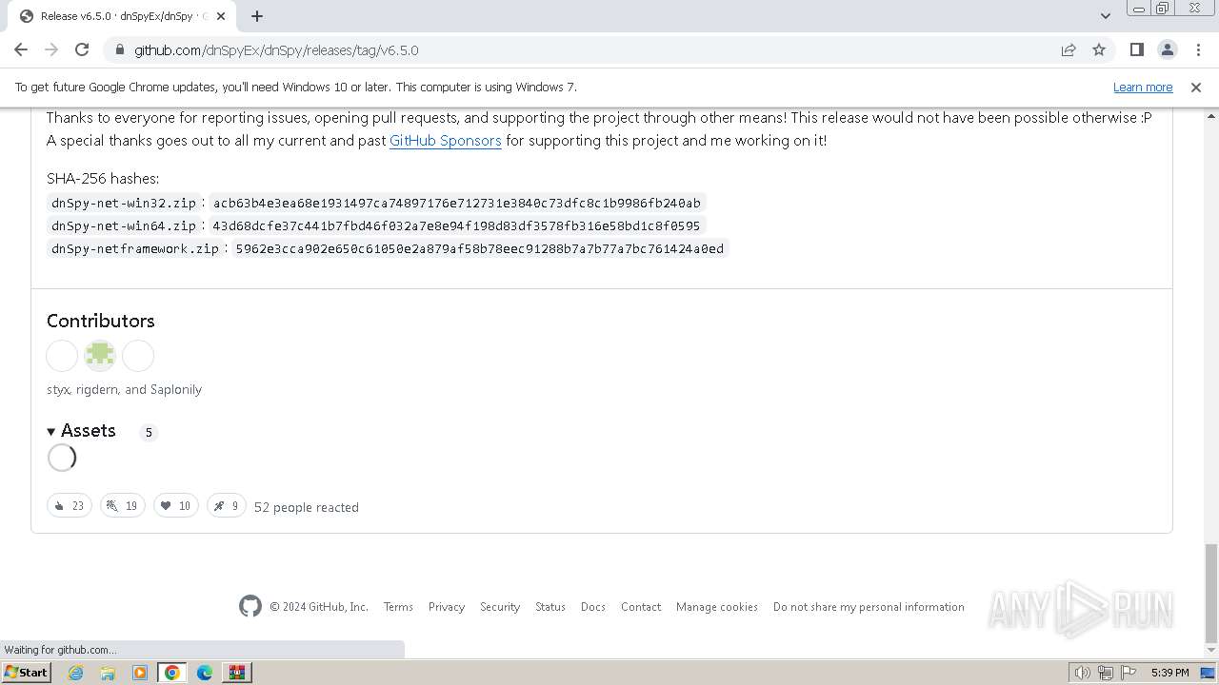Open the Security footer link
Image resolution: width=1219 pixels, height=685 pixels.
[500, 607]
